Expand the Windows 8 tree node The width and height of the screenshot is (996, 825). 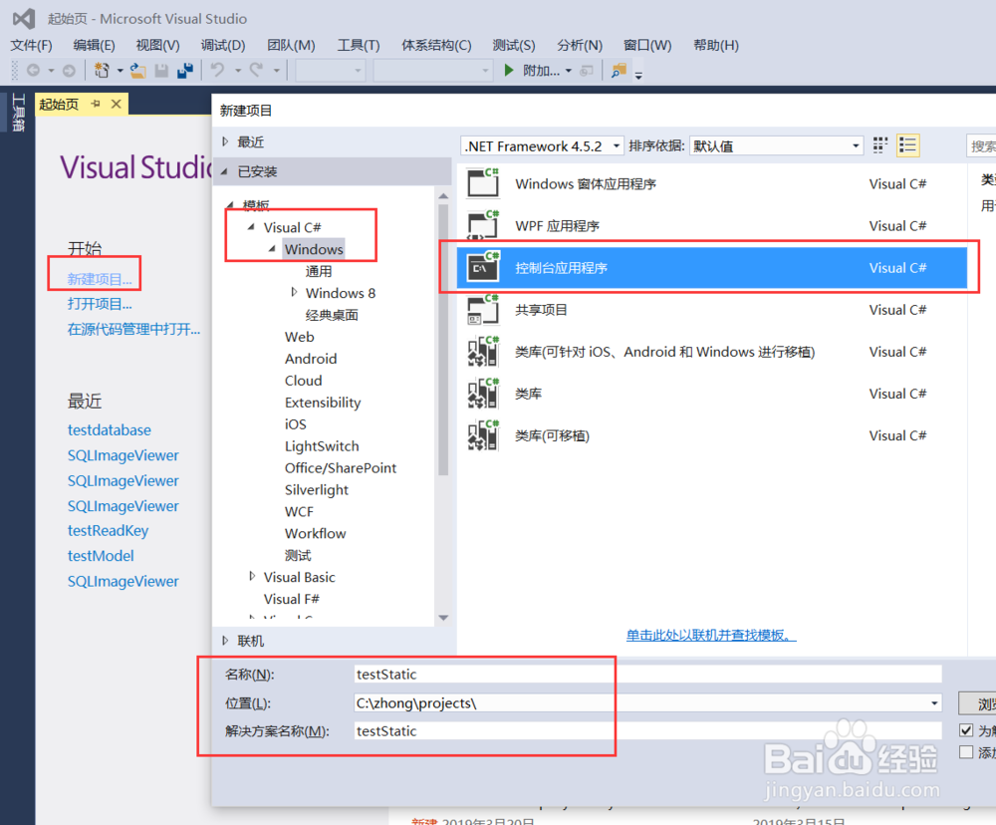click(x=294, y=292)
